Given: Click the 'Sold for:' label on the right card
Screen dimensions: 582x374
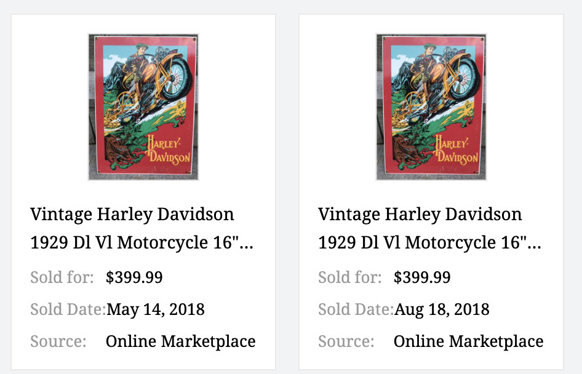Looking at the screenshot, I should point(349,277).
